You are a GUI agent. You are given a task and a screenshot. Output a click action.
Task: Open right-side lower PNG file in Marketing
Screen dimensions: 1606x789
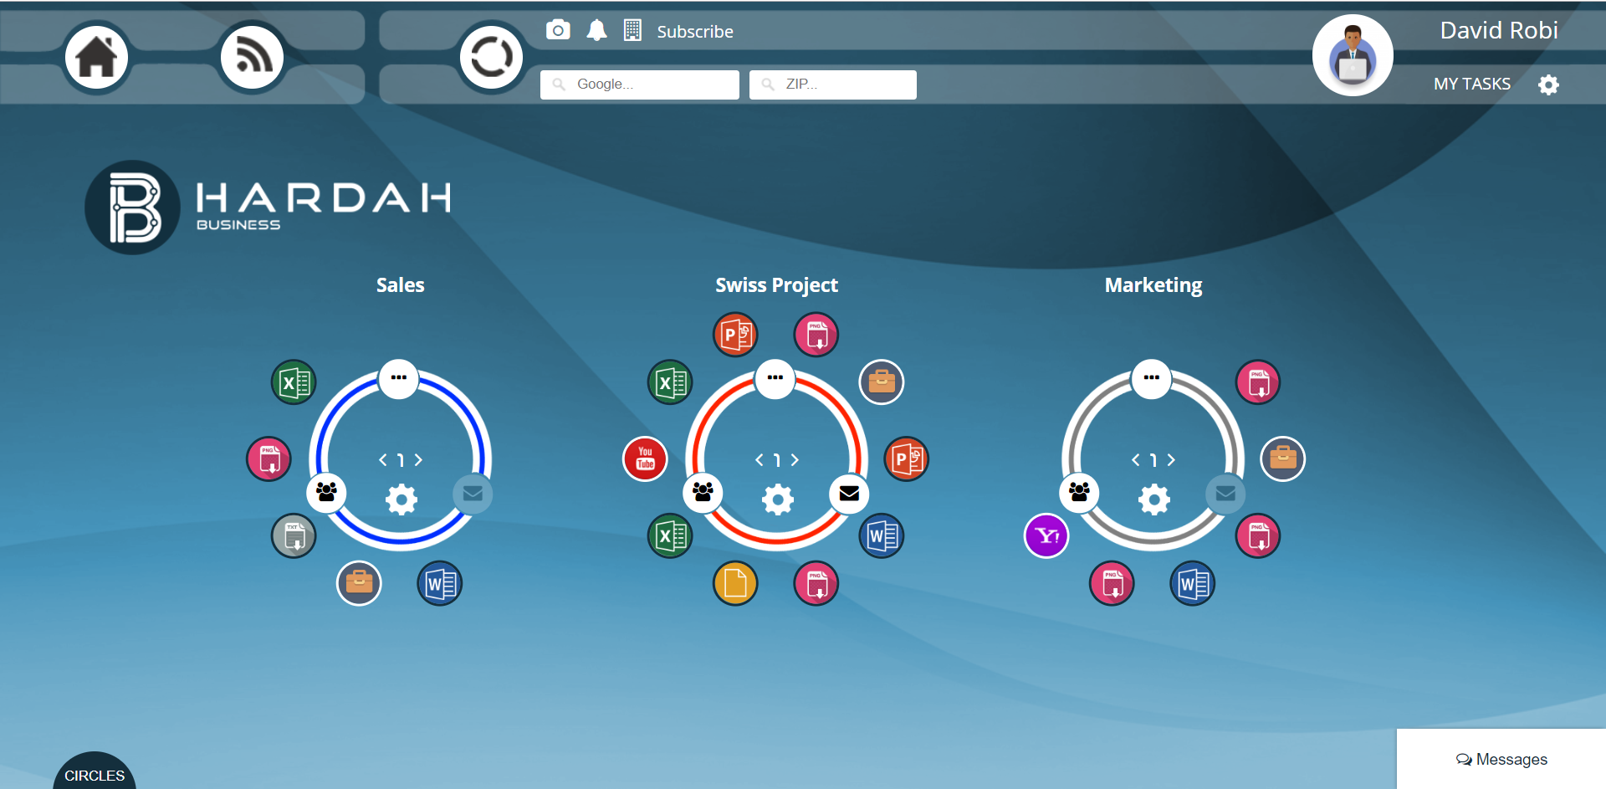pos(1258,535)
